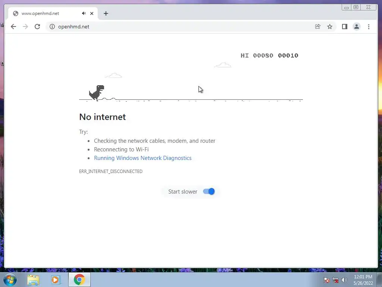Share this page icon

(x=318, y=27)
